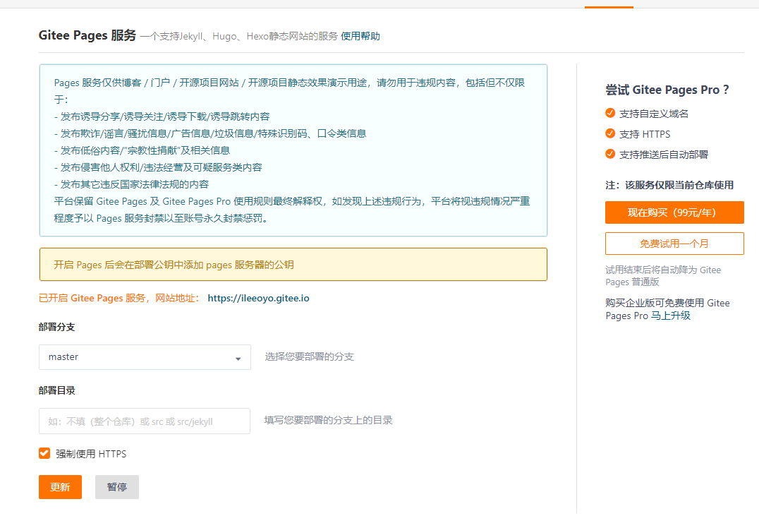Open the https://ileeoyo.gitee.io site link
Screen dimensions: 759x528
click(x=258, y=299)
